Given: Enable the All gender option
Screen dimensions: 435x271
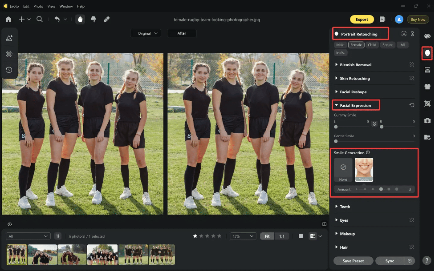Looking at the screenshot, I should coord(402,45).
